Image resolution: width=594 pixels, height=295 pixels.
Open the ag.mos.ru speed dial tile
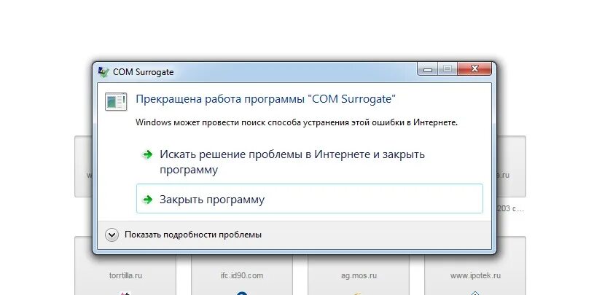pyautogui.click(x=359, y=274)
